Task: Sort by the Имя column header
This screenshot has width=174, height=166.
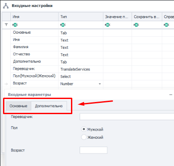Action: click(35, 17)
